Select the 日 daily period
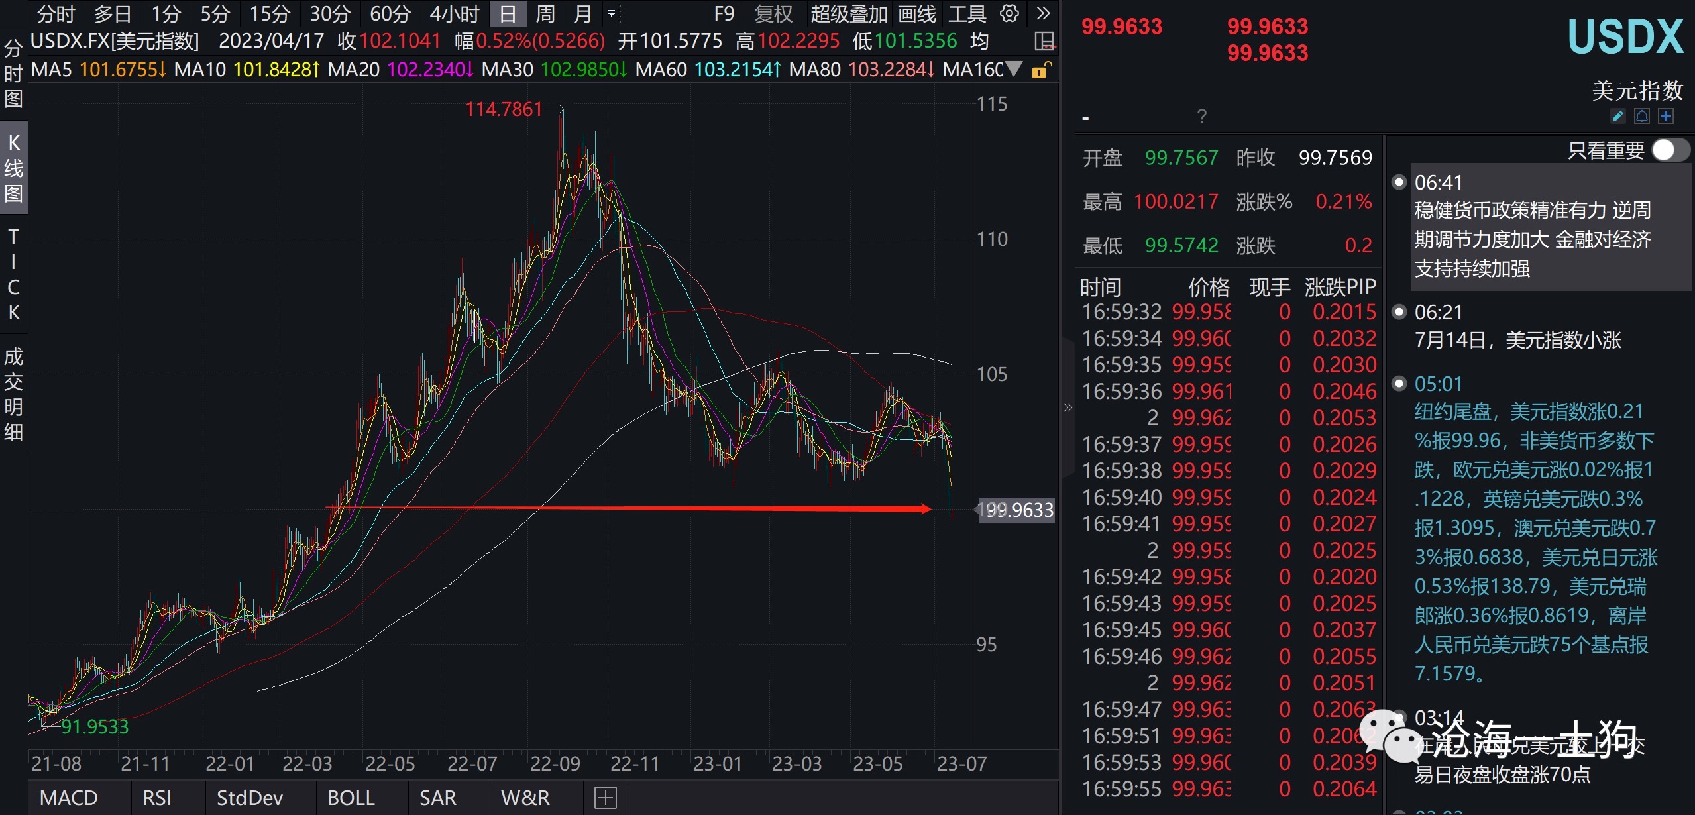1695x815 pixels. (x=508, y=13)
